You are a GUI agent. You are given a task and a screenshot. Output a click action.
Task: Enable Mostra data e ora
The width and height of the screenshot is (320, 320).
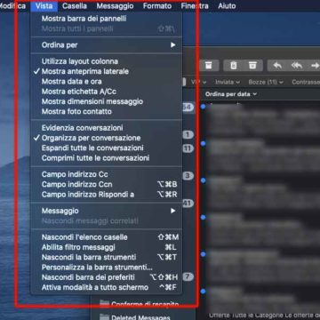click(x=107, y=82)
